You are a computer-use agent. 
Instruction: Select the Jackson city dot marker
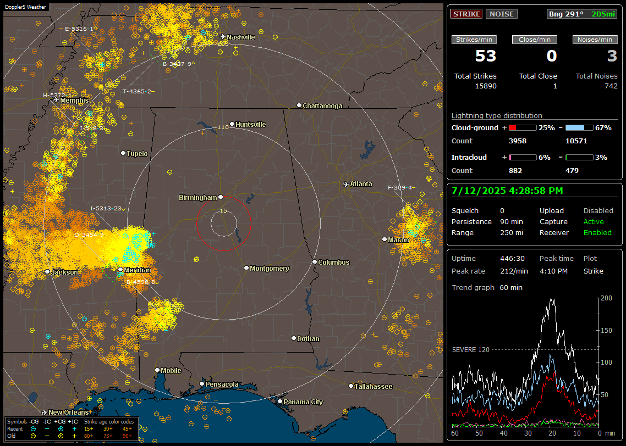pyautogui.click(x=47, y=271)
